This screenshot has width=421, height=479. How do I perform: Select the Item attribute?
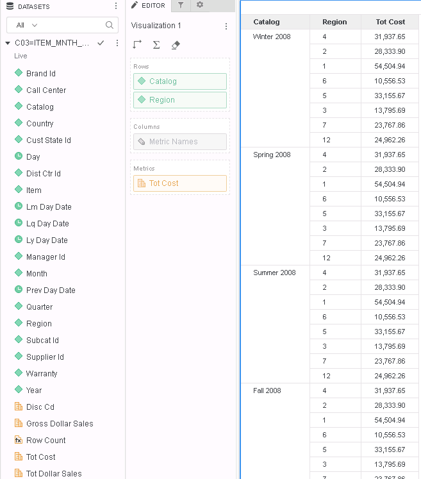pyautogui.click(x=33, y=190)
